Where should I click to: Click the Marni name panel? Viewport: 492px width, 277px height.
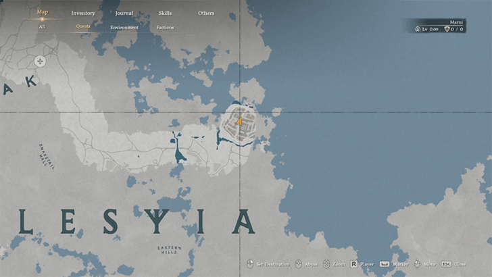click(456, 22)
